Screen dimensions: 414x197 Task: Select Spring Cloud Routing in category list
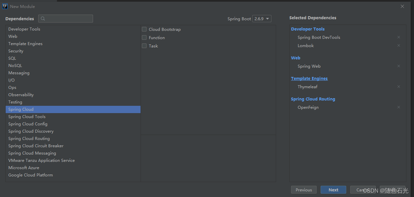73,139
